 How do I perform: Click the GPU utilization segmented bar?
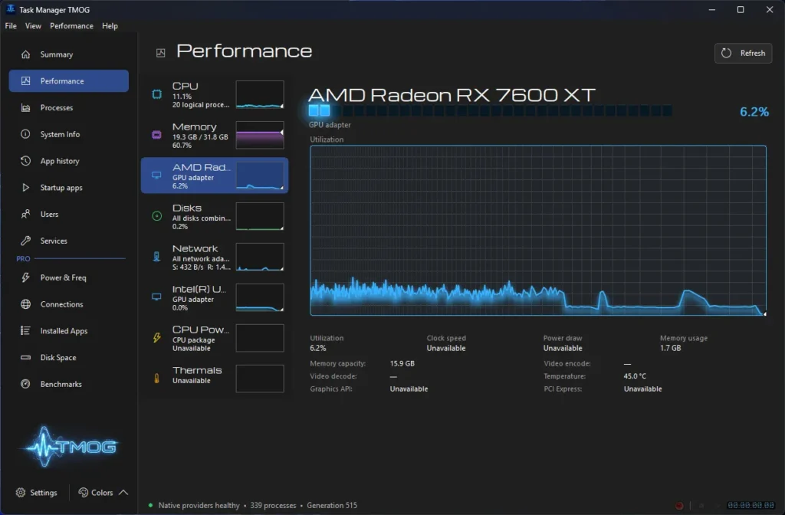(x=490, y=110)
